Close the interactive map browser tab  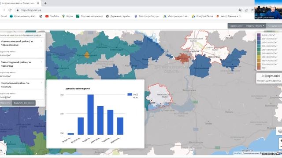pyautogui.click(x=38, y=3)
